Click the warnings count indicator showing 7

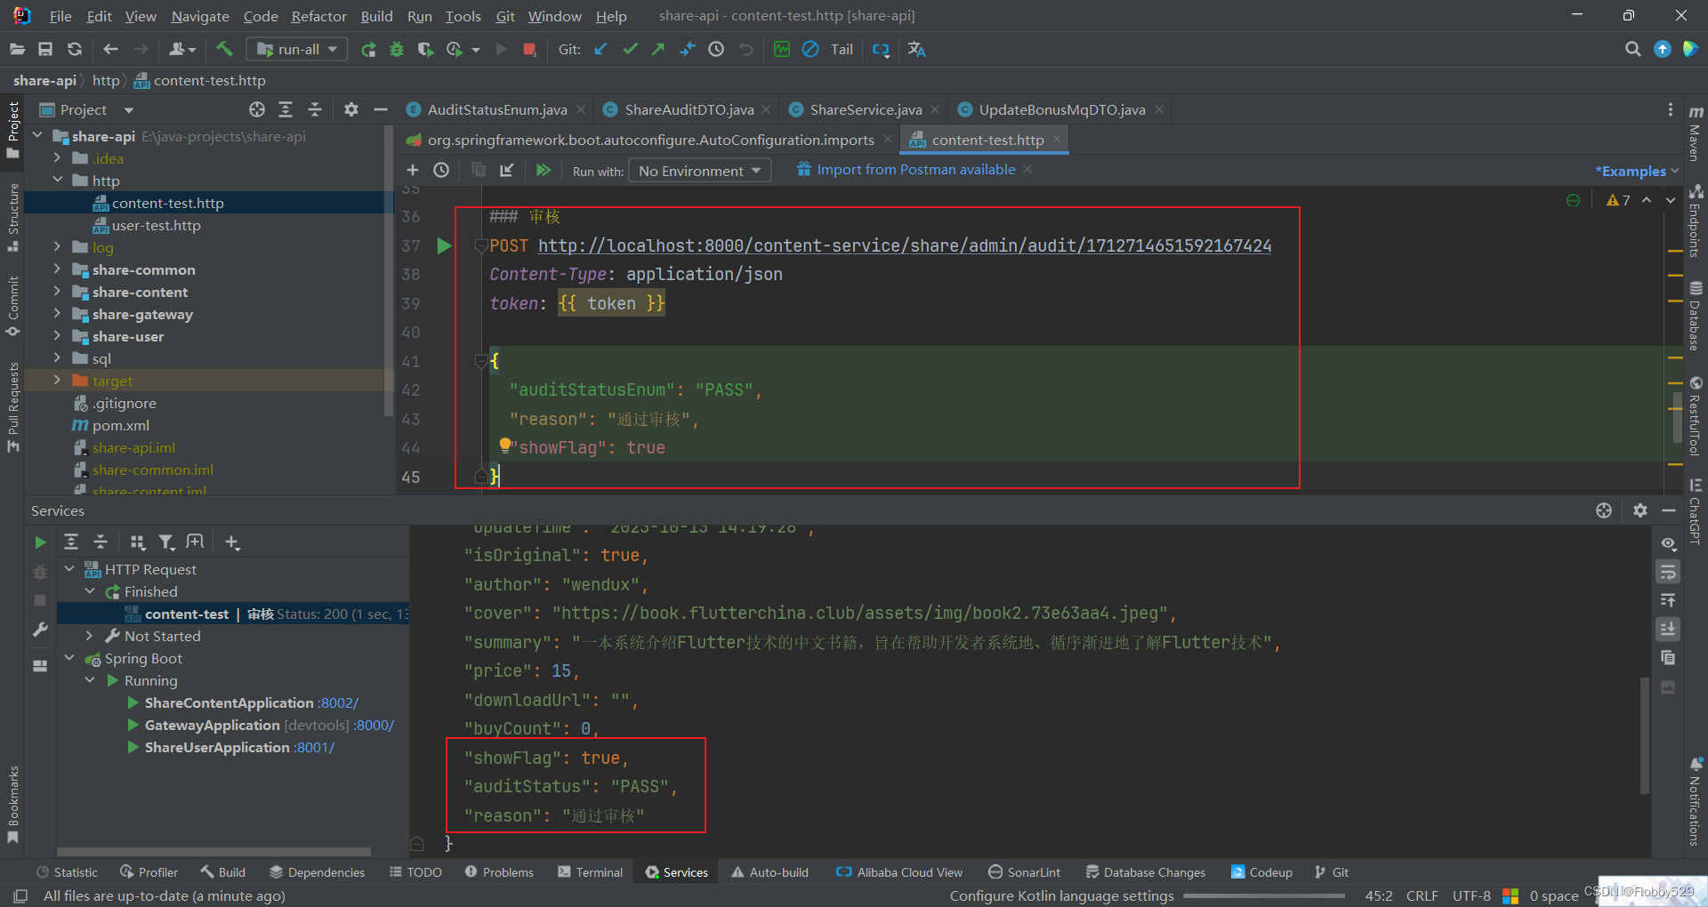pos(1618,200)
